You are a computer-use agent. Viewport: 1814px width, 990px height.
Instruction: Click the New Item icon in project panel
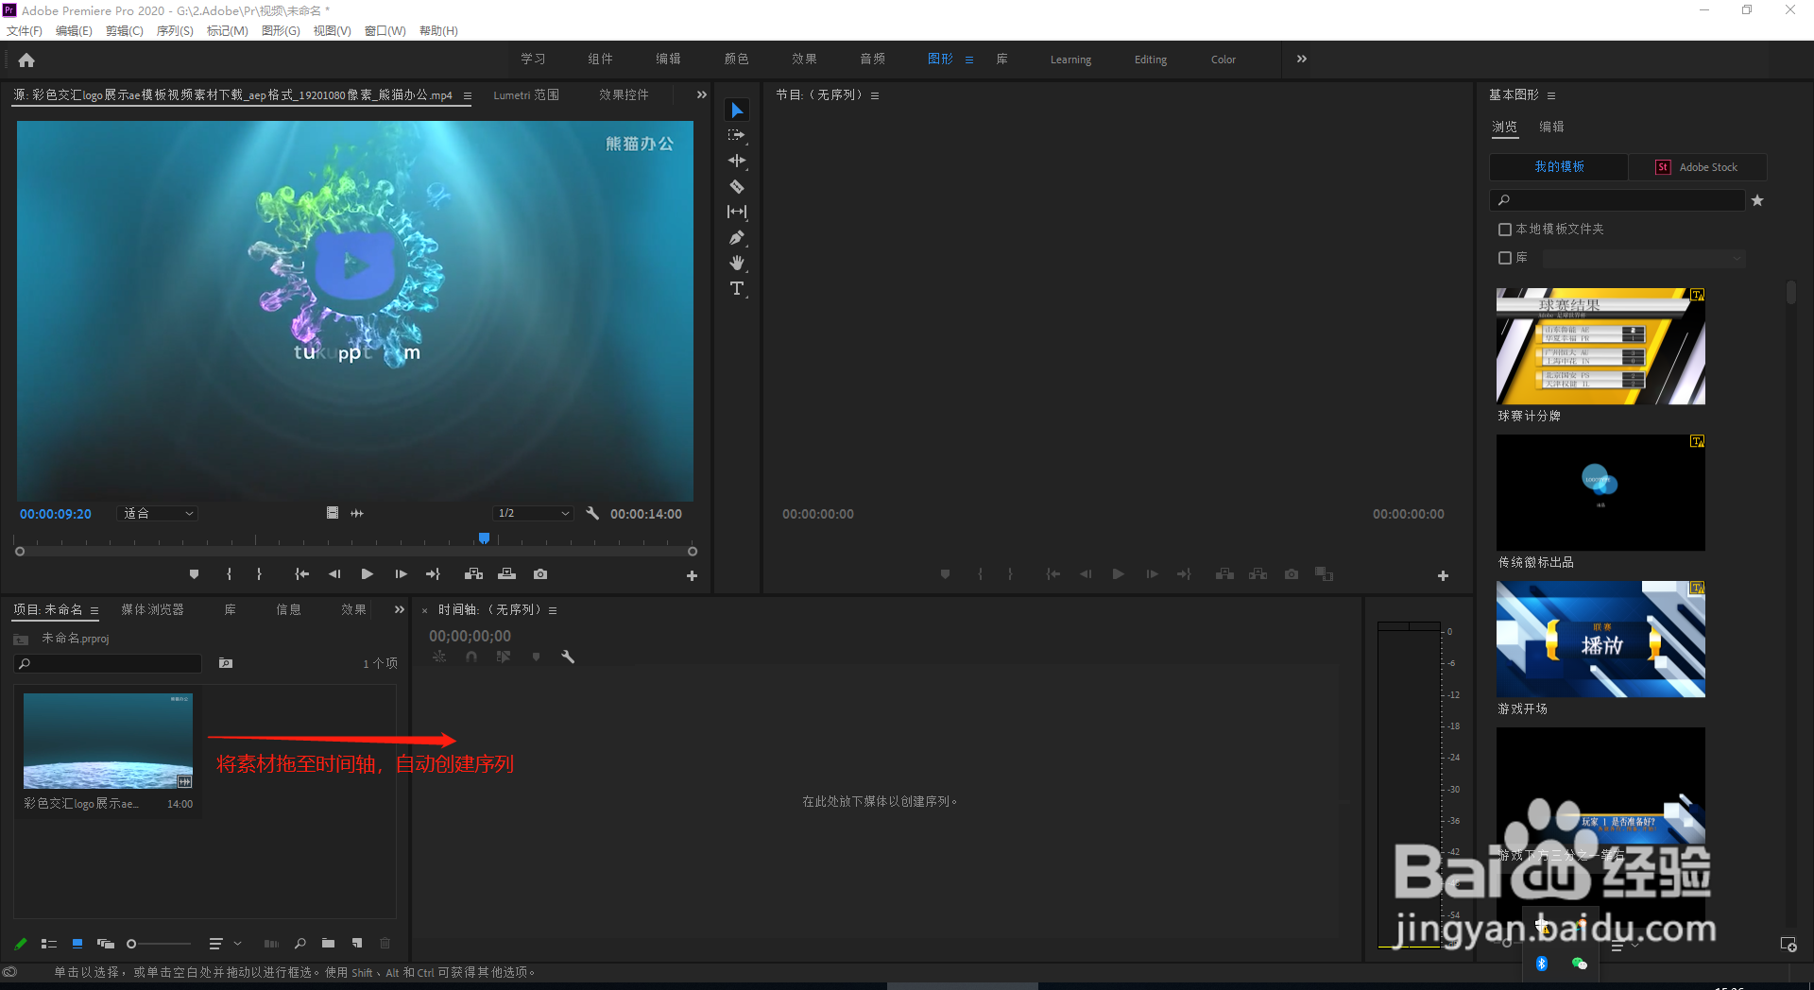[357, 943]
